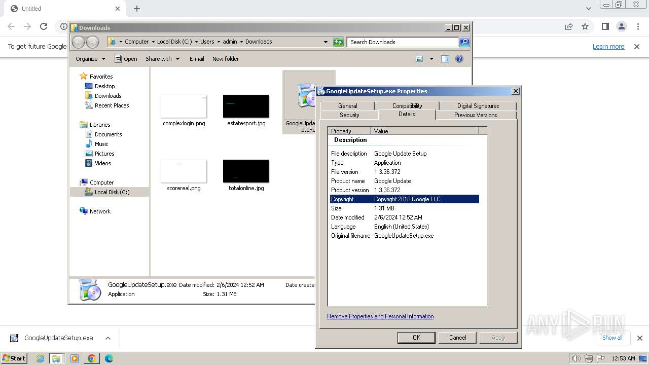
Task: Open Videos library
Action: 102,163
